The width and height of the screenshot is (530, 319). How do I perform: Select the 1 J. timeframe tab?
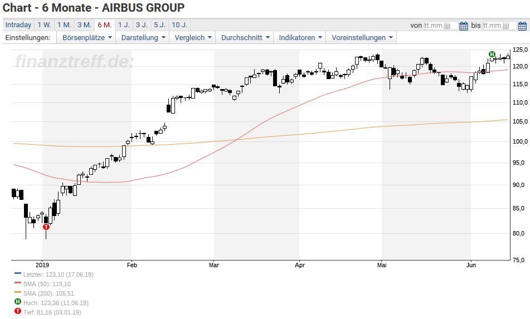click(124, 25)
